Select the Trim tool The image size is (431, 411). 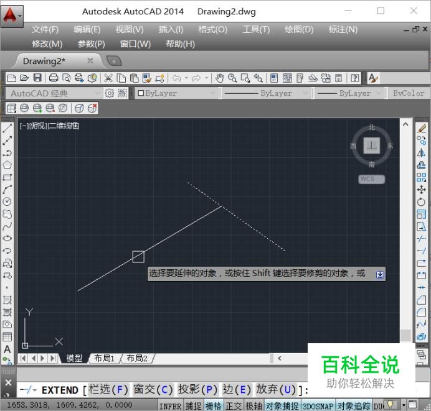[x=422, y=239]
